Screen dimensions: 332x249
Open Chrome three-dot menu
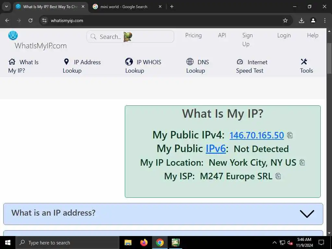[325, 20]
